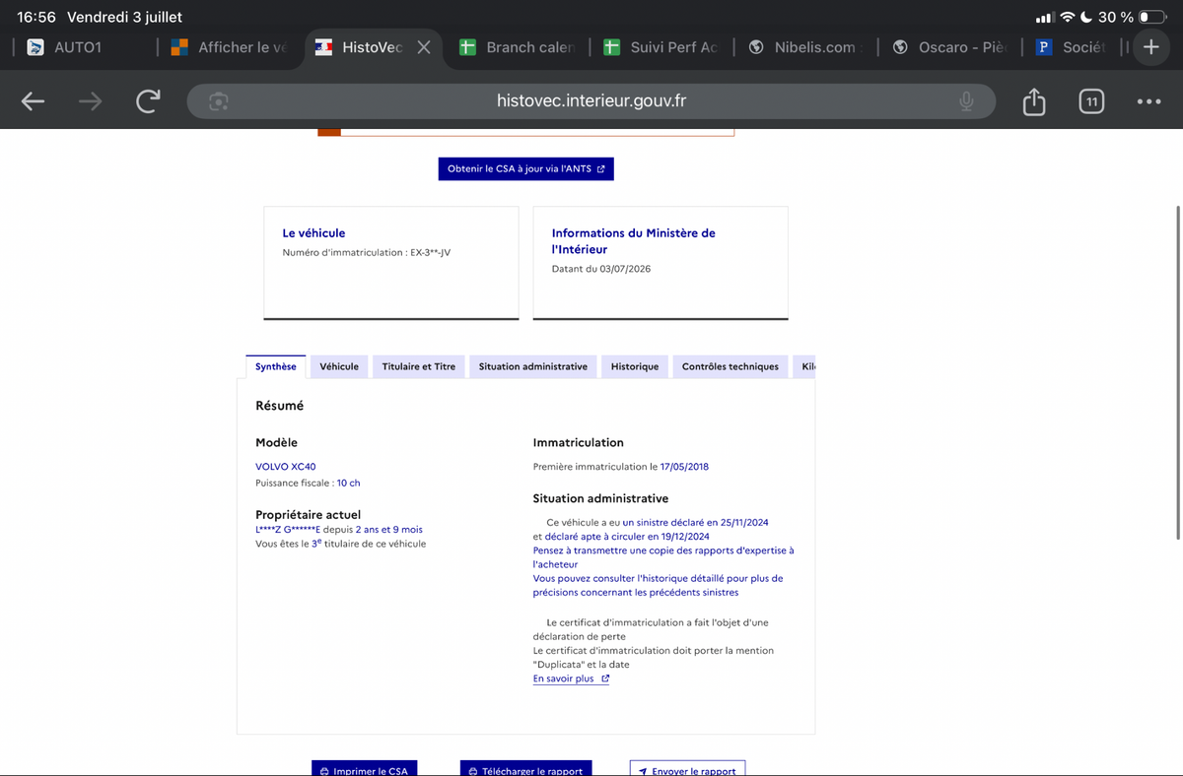
Task: Click the Télécharger le rapport button
Action: (x=526, y=769)
